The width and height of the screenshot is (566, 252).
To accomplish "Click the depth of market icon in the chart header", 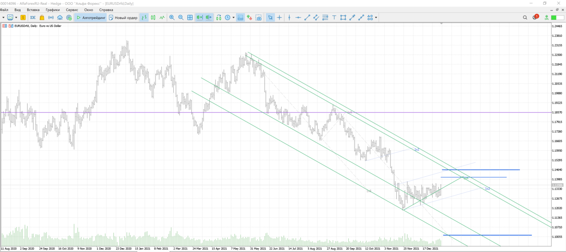I will 11,26.
